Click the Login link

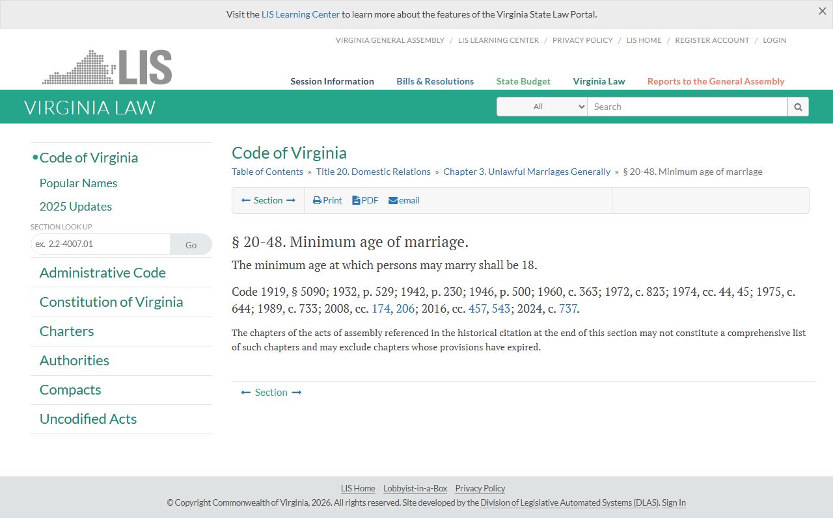pyautogui.click(x=774, y=40)
